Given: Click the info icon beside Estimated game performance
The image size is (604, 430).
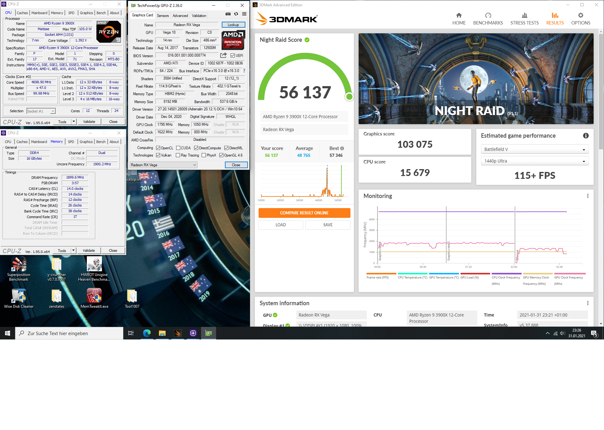Looking at the screenshot, I should click(586, 135).
